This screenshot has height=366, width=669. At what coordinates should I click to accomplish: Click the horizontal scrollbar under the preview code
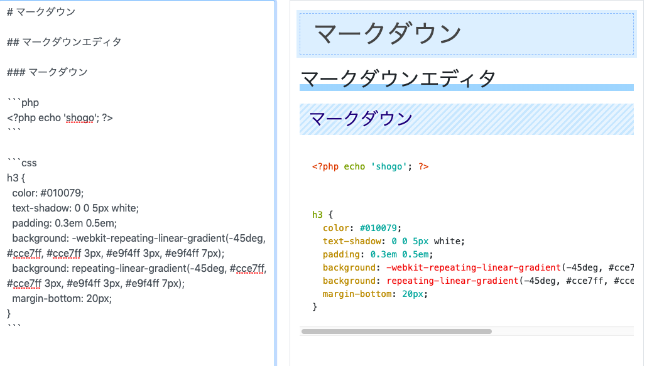pyautogui.click(x=396, y=330)
